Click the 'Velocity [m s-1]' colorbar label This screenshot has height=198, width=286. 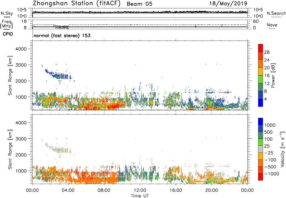pyautogui.click(x=282, y=149)
